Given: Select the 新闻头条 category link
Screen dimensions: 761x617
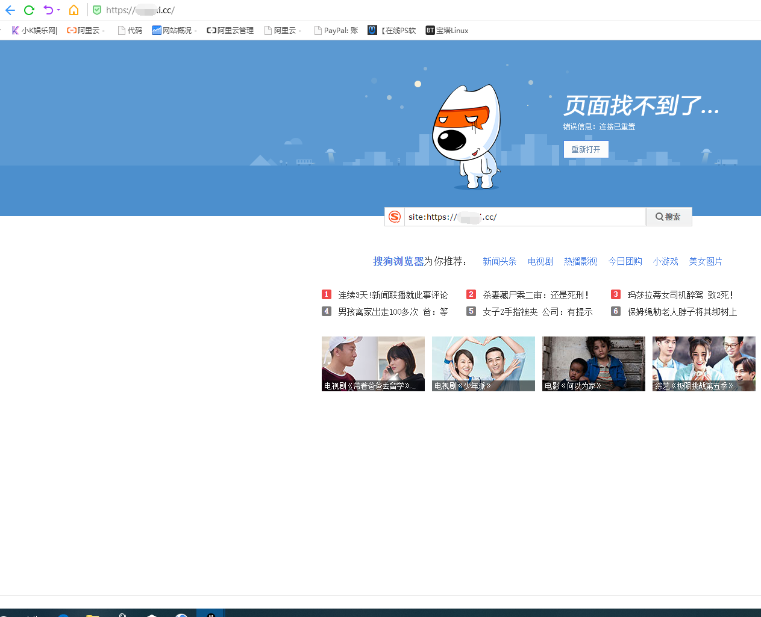Looking at the screenshot, I should click(500, 261).
